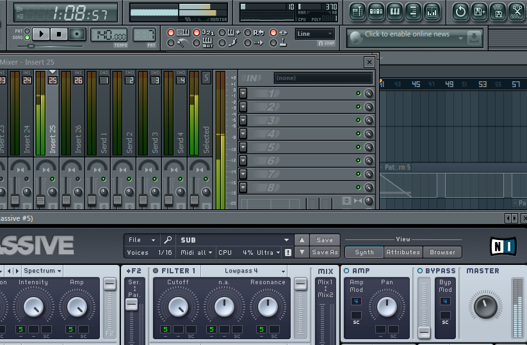Select SONG mode radio
The width and height of the screenshot is (527, 345).
(28, 38)
